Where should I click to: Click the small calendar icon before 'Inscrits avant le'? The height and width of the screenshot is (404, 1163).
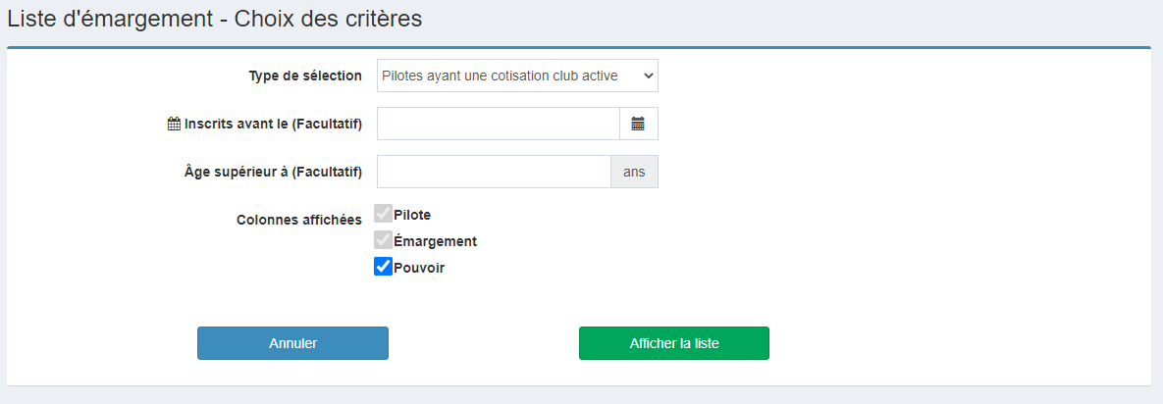click(x=175, y=125)
